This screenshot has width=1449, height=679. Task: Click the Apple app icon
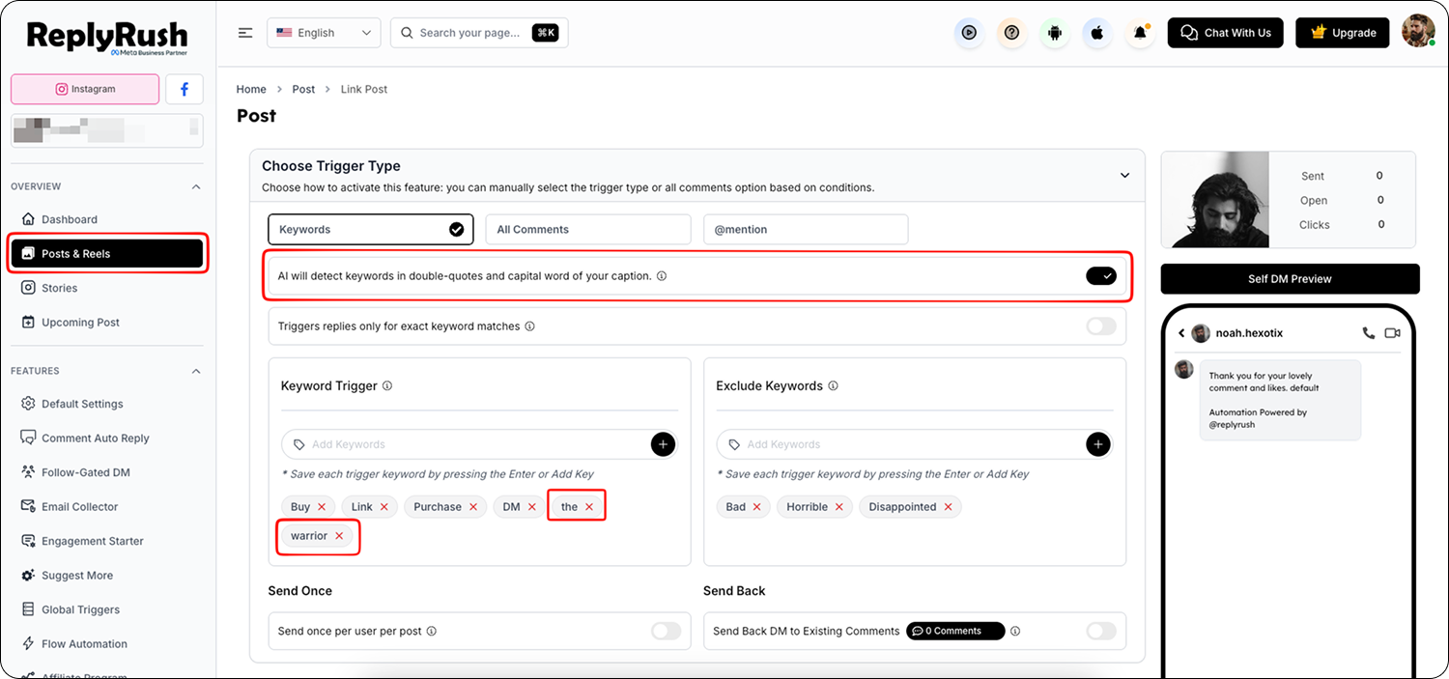coord(1096,33)
